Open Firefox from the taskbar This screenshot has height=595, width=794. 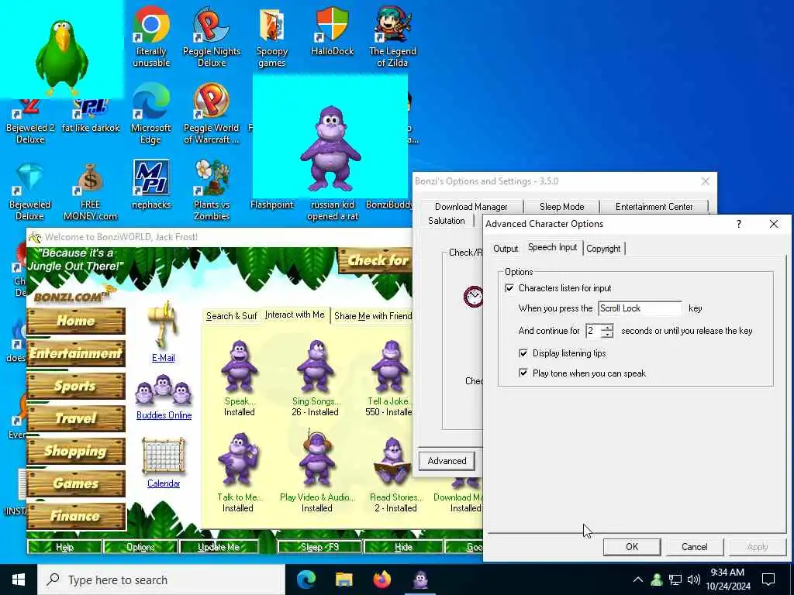(x=382, y=580)
